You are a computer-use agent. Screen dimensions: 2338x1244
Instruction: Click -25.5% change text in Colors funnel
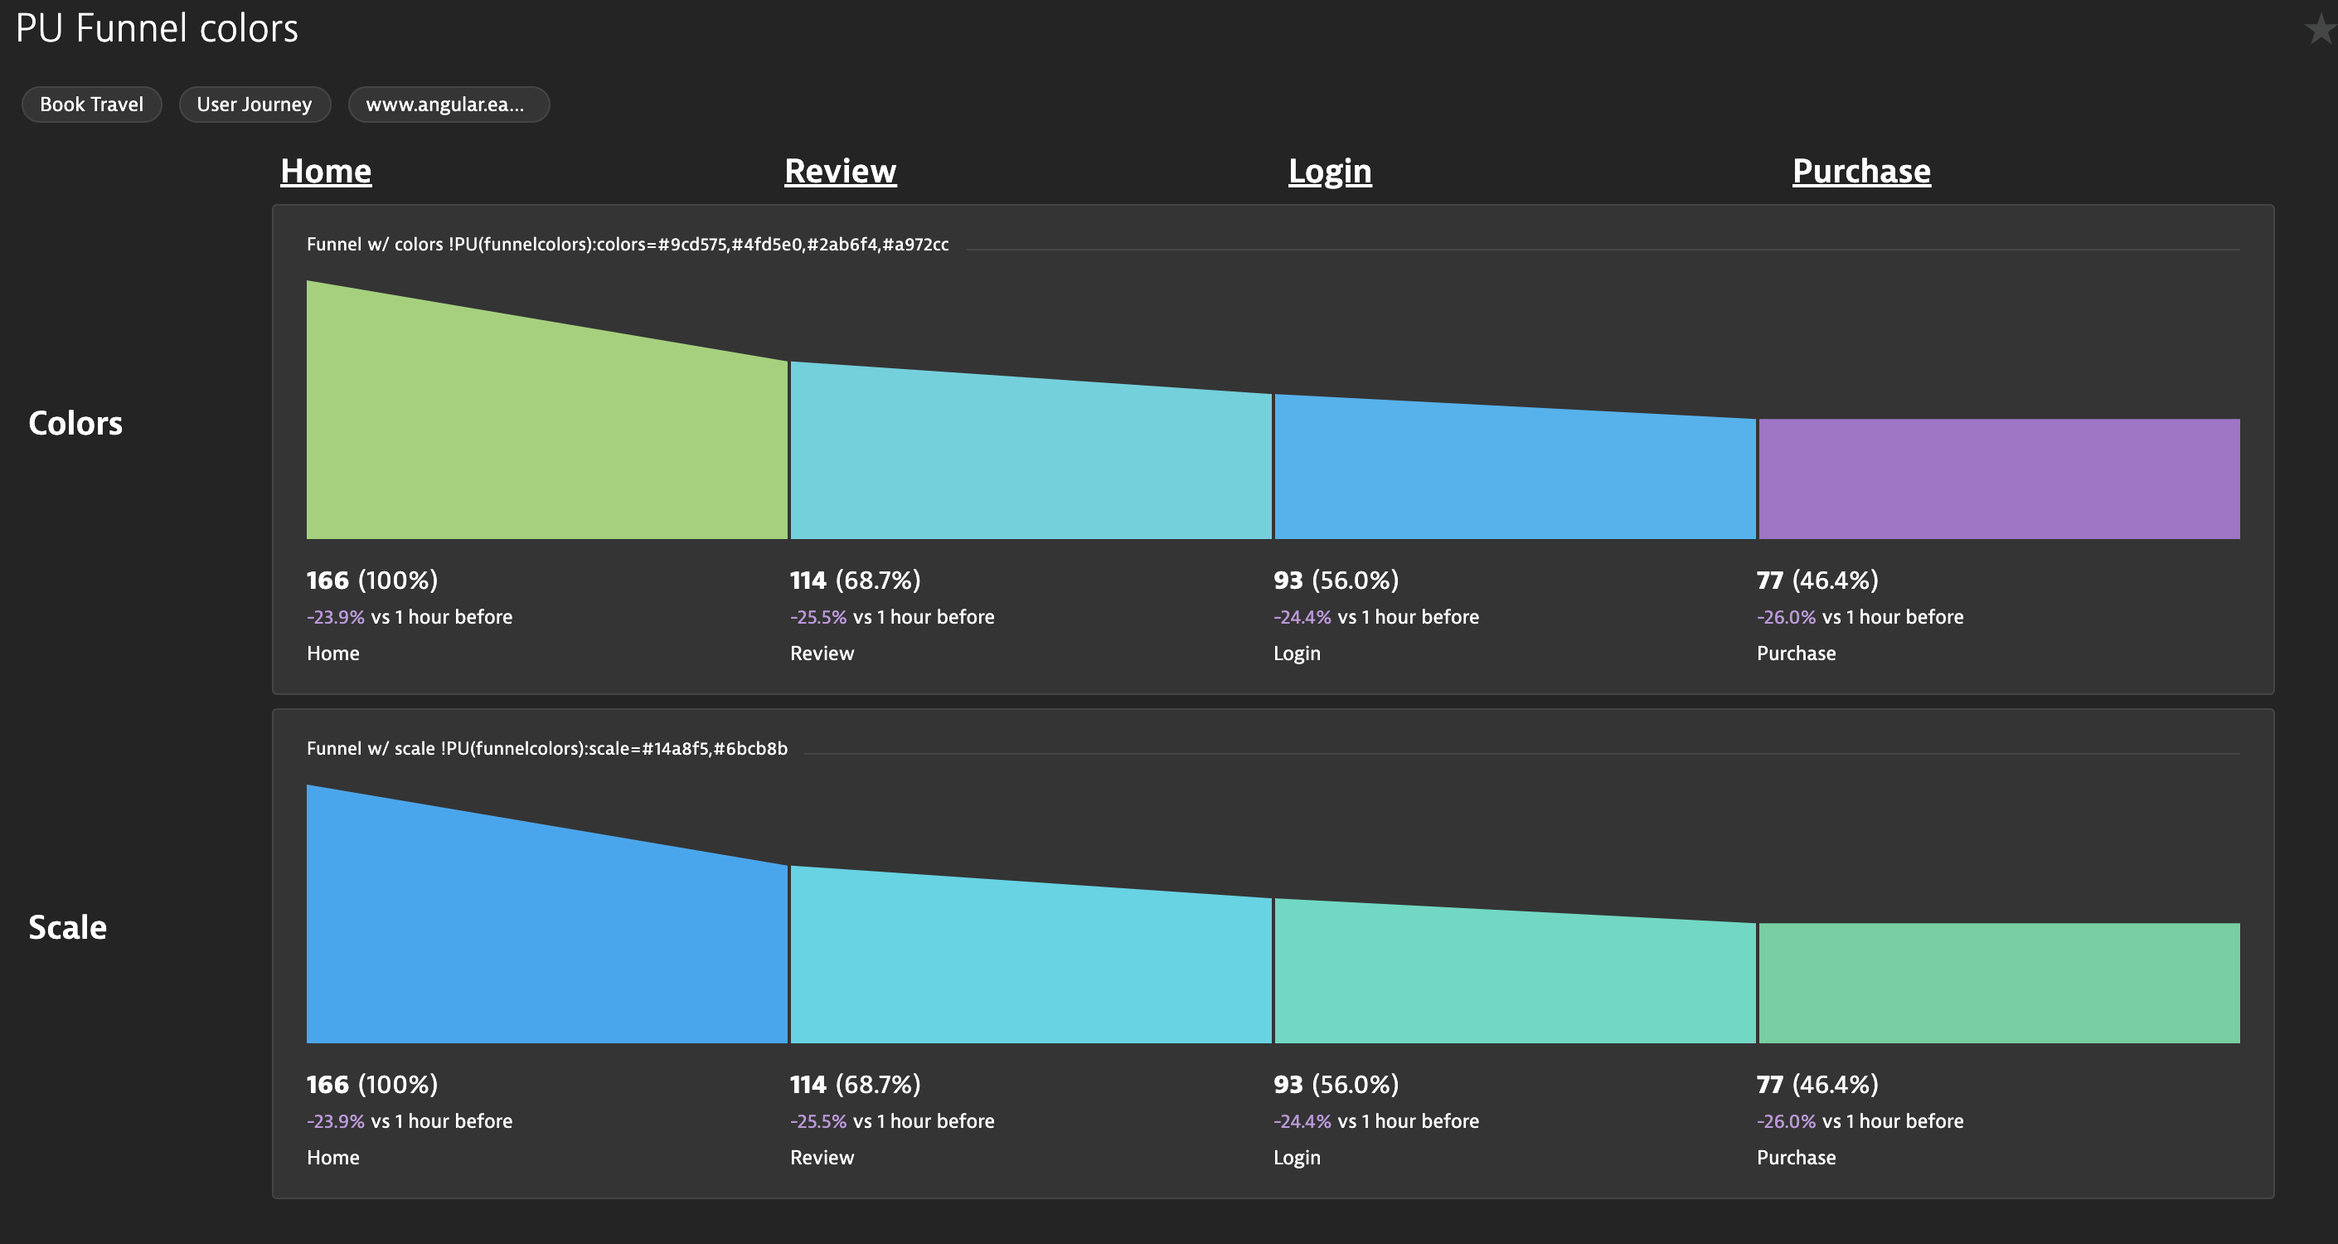click(x=818, y=618)
